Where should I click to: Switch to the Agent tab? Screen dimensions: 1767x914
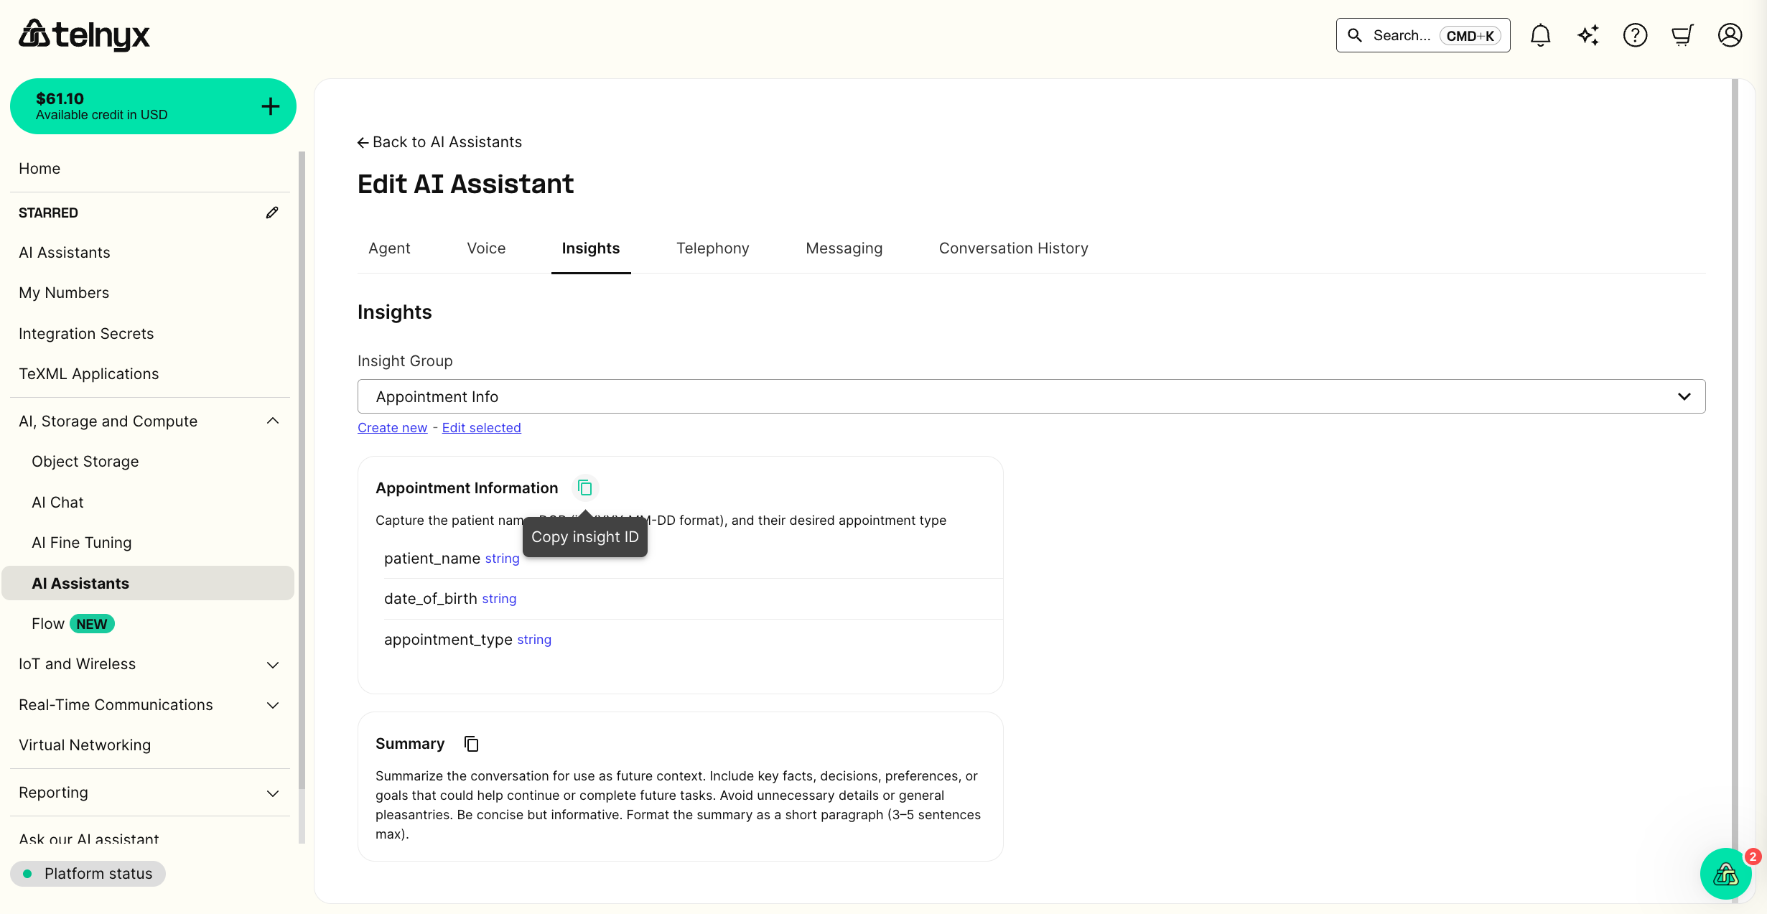tap(389, 248)
